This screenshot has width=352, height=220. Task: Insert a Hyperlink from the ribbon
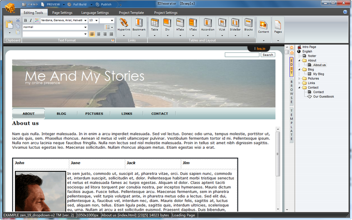coord(124,25)
